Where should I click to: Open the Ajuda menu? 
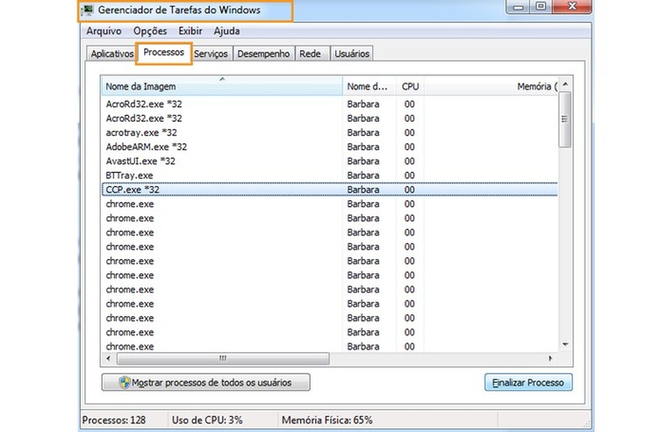[x=226, y=31]
